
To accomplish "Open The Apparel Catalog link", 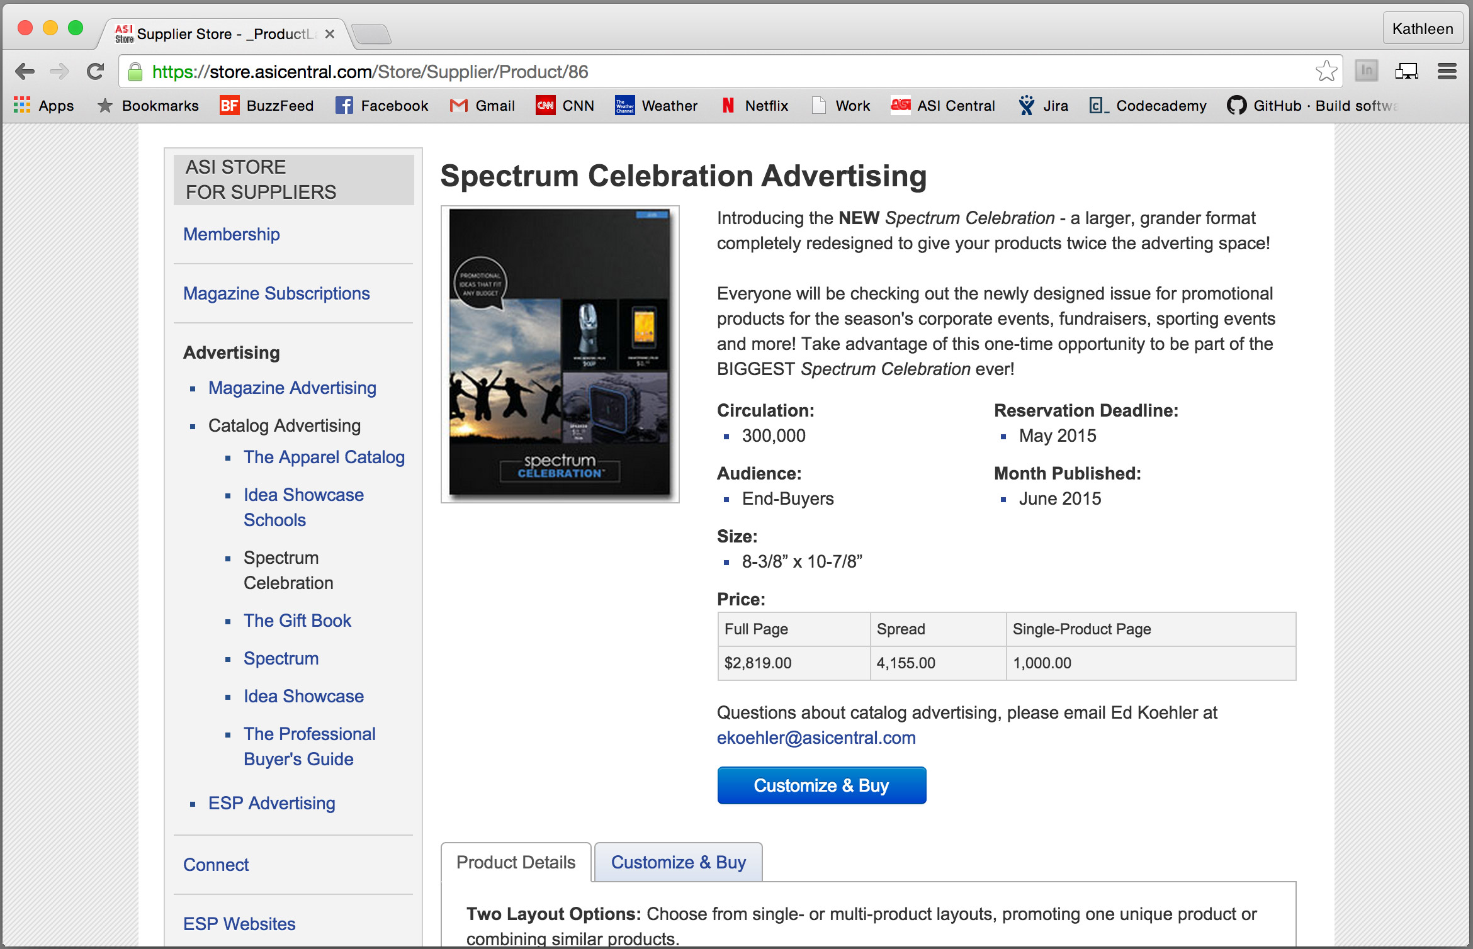I will click(x=324, y=457).
